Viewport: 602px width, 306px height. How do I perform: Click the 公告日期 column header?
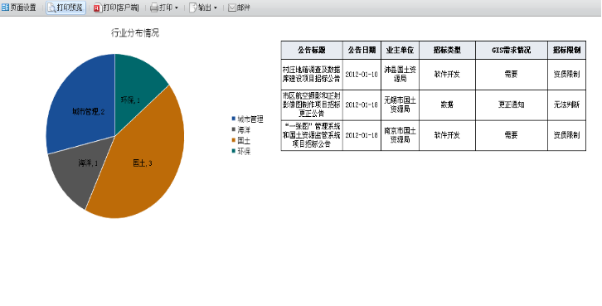click(x=362, y=50)
